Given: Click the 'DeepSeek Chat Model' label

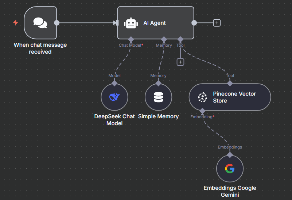Looking at the screenshot, I should tap(114, 120).
